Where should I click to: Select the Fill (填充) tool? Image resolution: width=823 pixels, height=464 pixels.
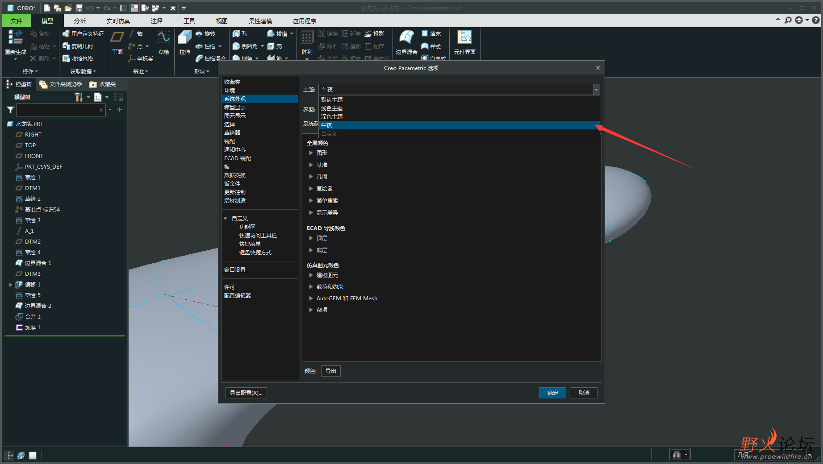[x=431, y=34]
